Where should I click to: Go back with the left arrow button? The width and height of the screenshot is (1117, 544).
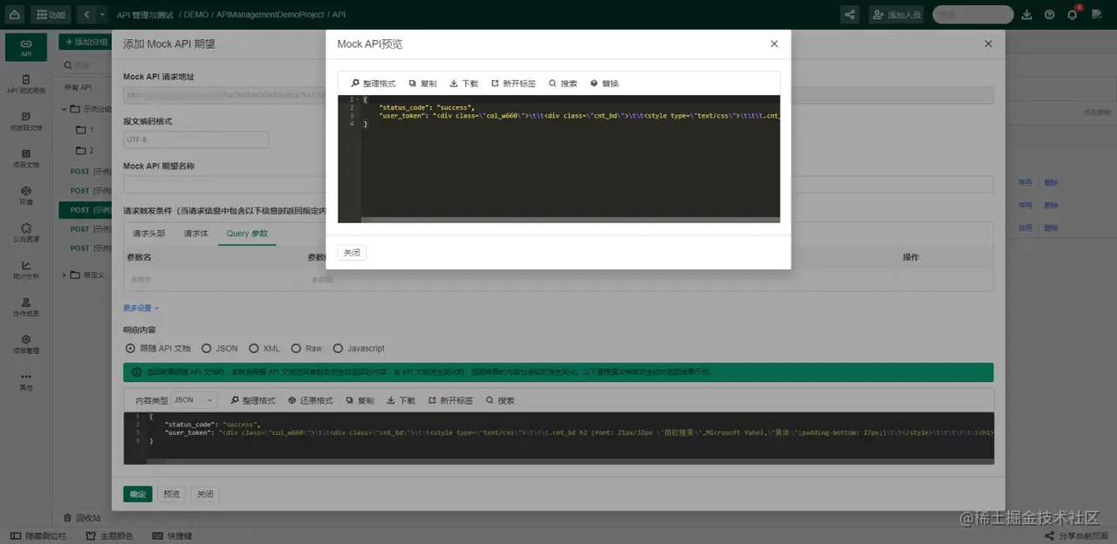point(86,14)
